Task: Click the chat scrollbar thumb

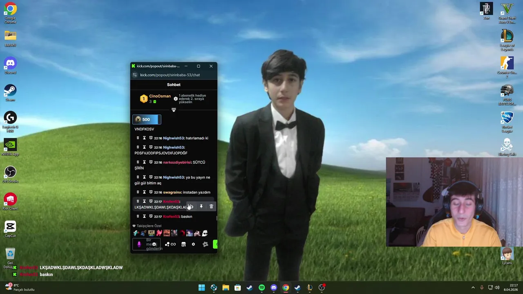Action: point(217,218)
